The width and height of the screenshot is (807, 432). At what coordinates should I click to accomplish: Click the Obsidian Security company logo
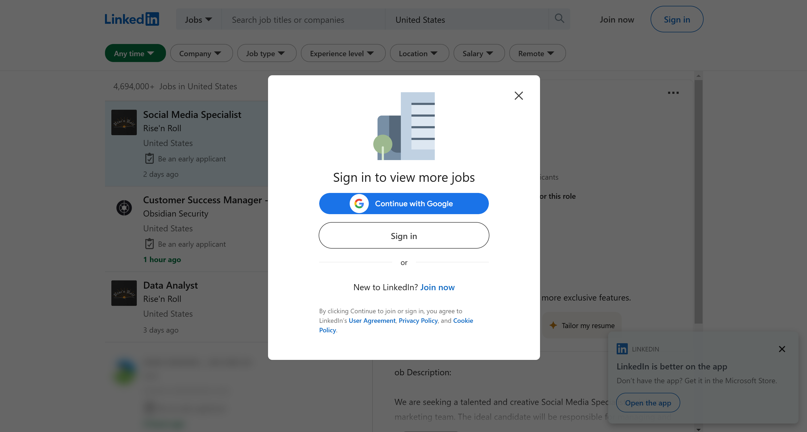point(124,207)
